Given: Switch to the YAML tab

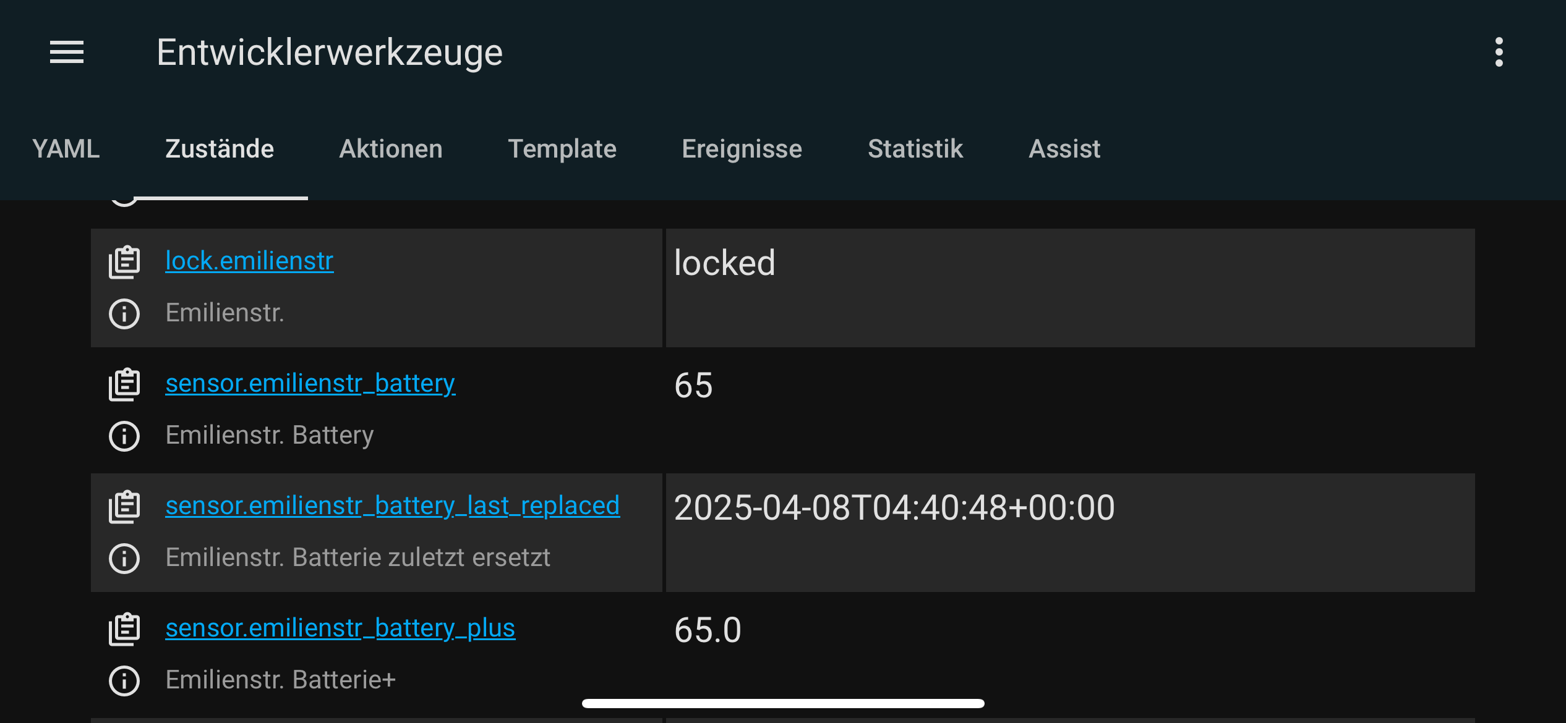Looking at the screenshot, I should coord(66,149).
